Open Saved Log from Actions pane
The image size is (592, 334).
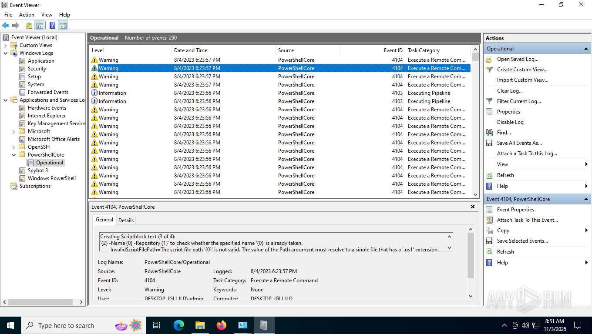(518, 59)
